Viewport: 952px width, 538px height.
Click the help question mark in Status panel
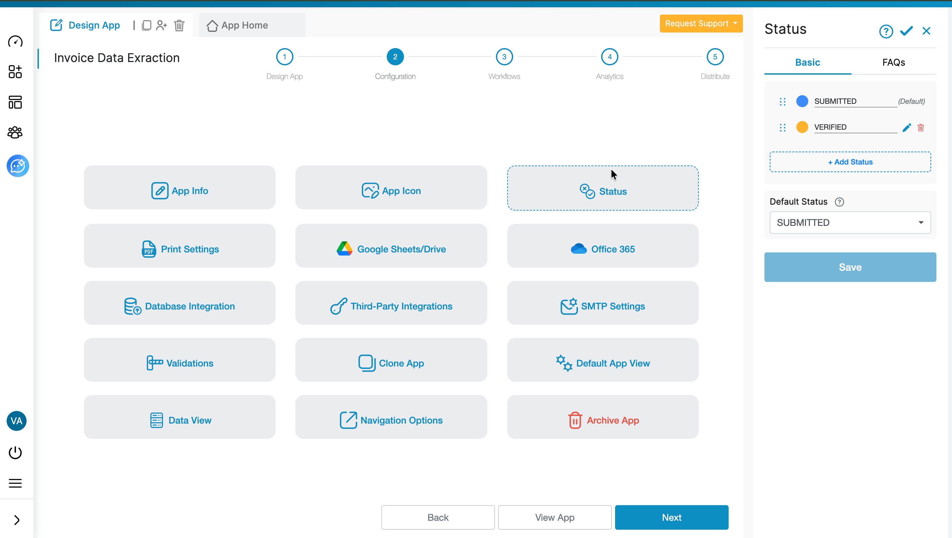[886, 32]
